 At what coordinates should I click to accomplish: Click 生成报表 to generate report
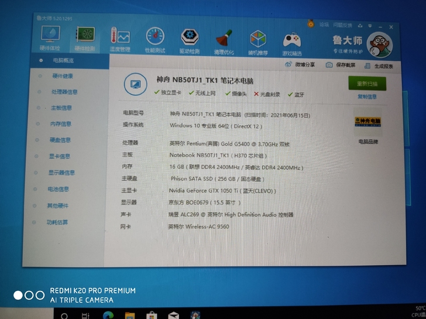[x=379, y=66]
